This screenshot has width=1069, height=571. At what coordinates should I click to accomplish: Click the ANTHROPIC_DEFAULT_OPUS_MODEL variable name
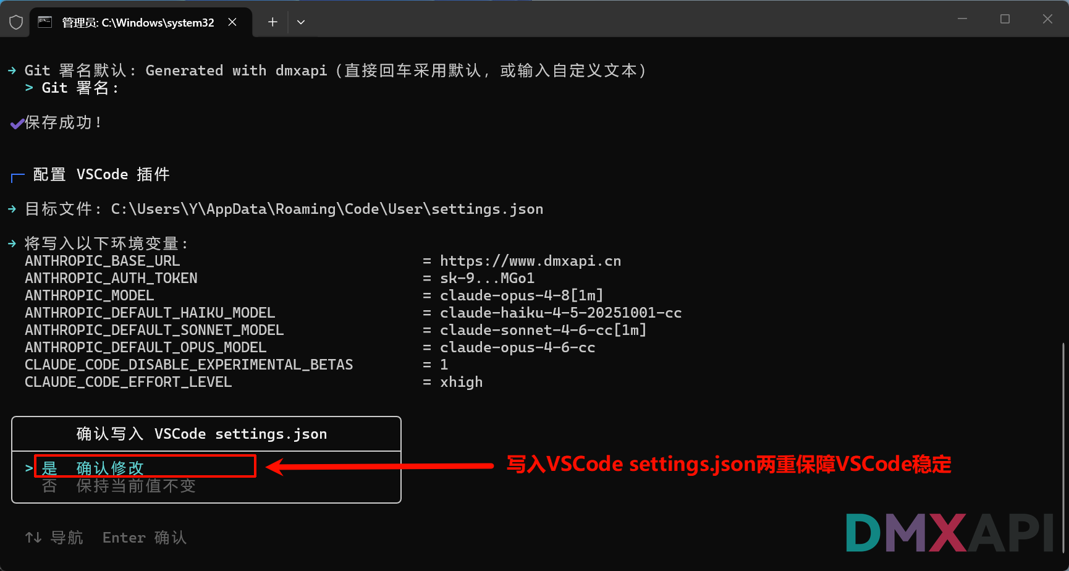click(145, 347)
